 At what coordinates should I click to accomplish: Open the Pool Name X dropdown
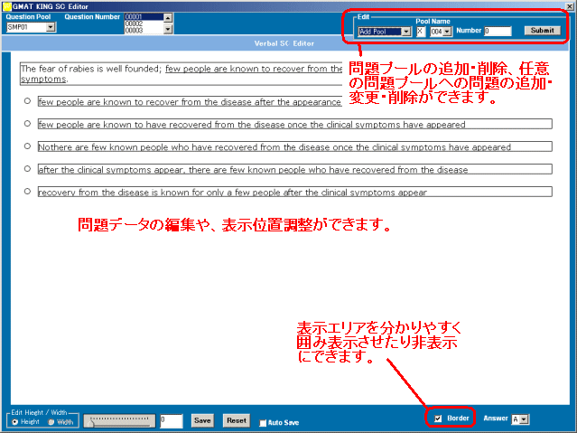tap(420, 32)
